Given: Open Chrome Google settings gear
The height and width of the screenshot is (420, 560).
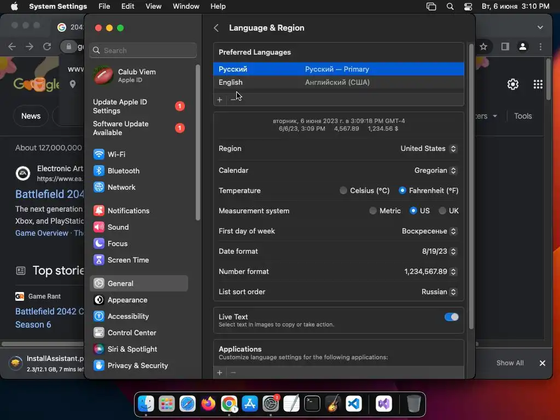Looking at the screenshot, I should 513,84.
